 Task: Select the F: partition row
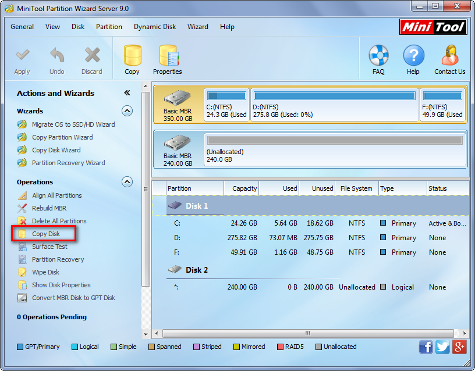pos(310,252)
